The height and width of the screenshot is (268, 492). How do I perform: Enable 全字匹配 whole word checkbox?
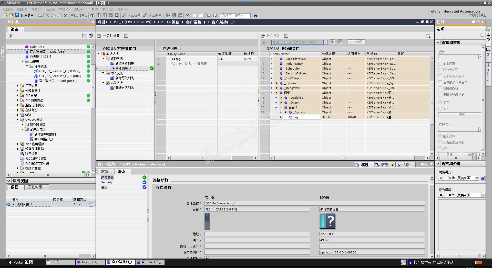pyautogui.click(x=440, y=64)
